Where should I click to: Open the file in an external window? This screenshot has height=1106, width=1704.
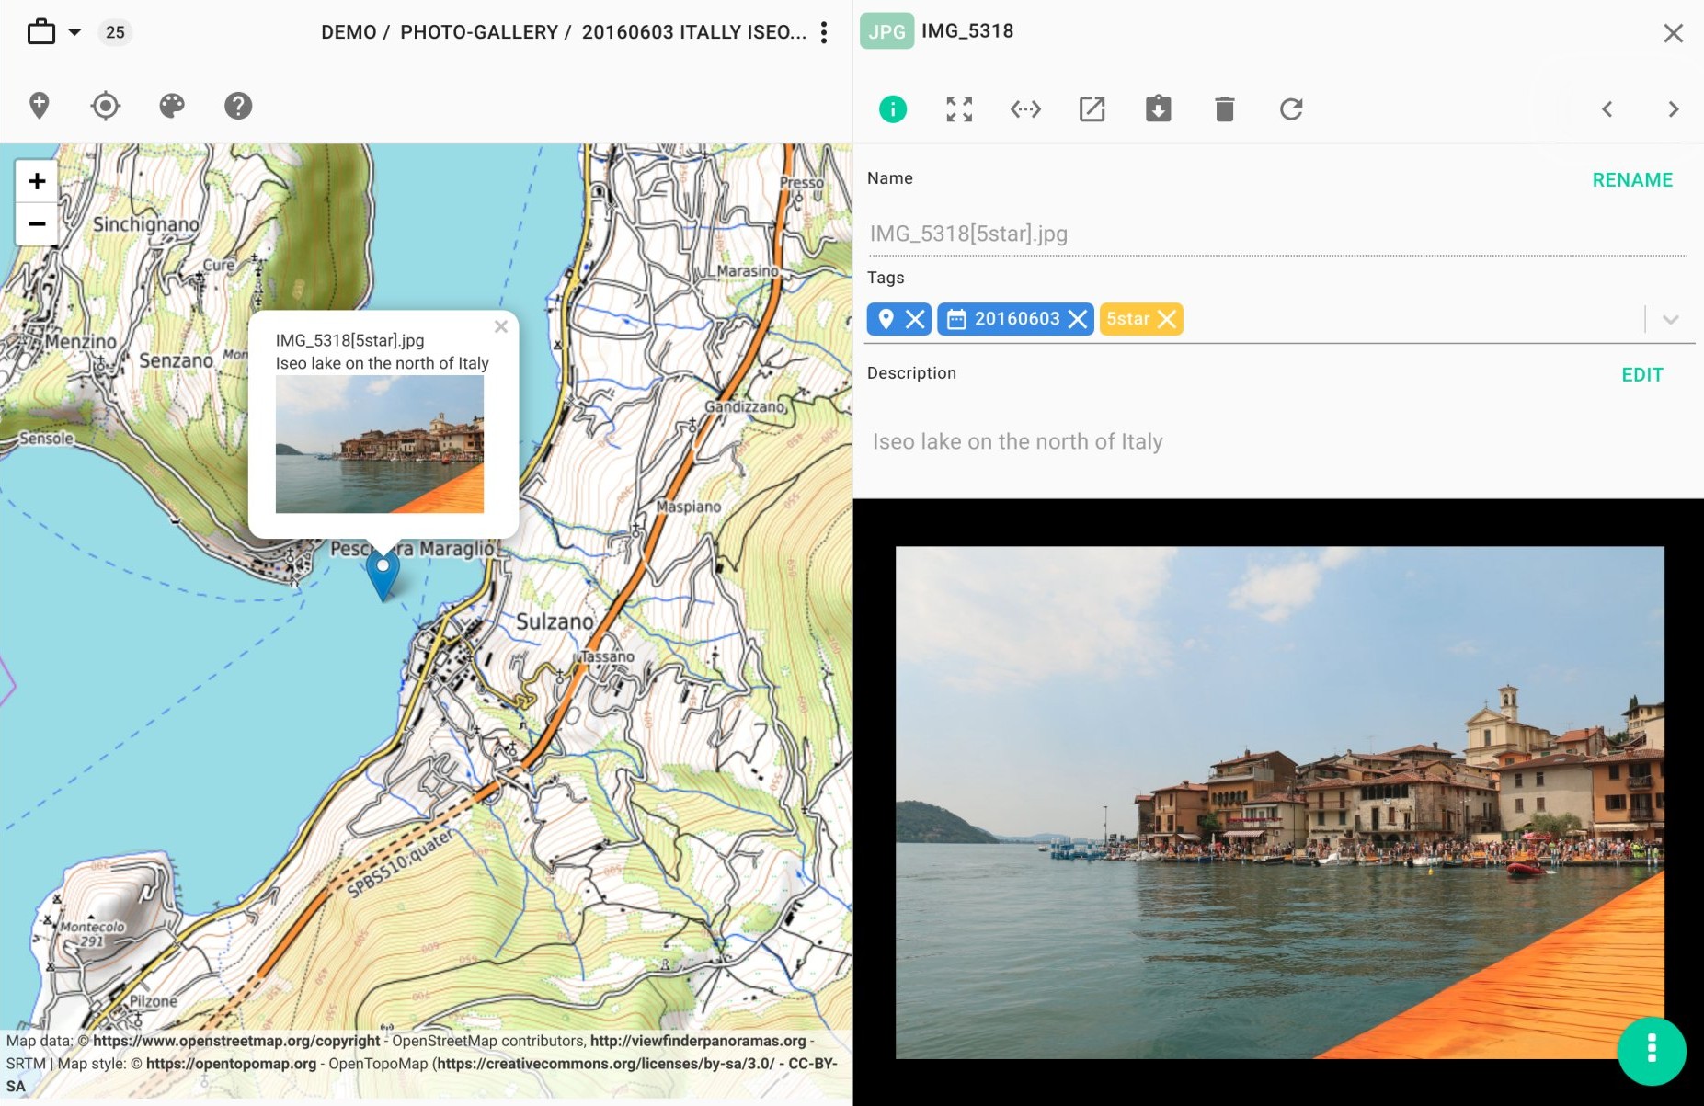(x=1092, y=109)
